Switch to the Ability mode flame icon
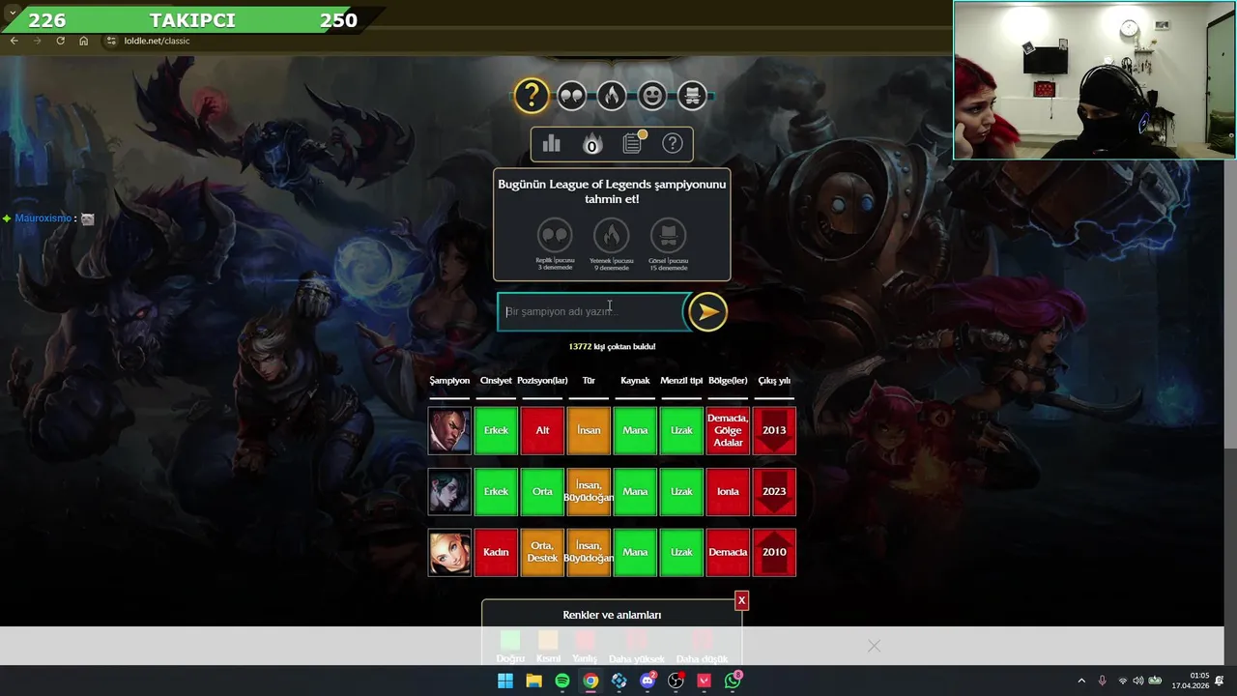The width and height of the screenshot is (1237, 696). [x=611, y=96]
